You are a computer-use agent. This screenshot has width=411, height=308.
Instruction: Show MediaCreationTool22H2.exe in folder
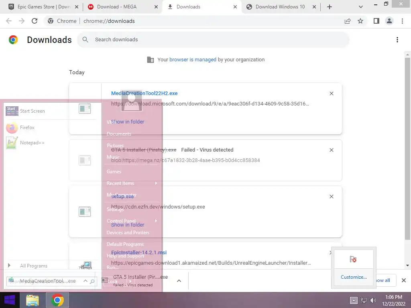coord(128,122)
